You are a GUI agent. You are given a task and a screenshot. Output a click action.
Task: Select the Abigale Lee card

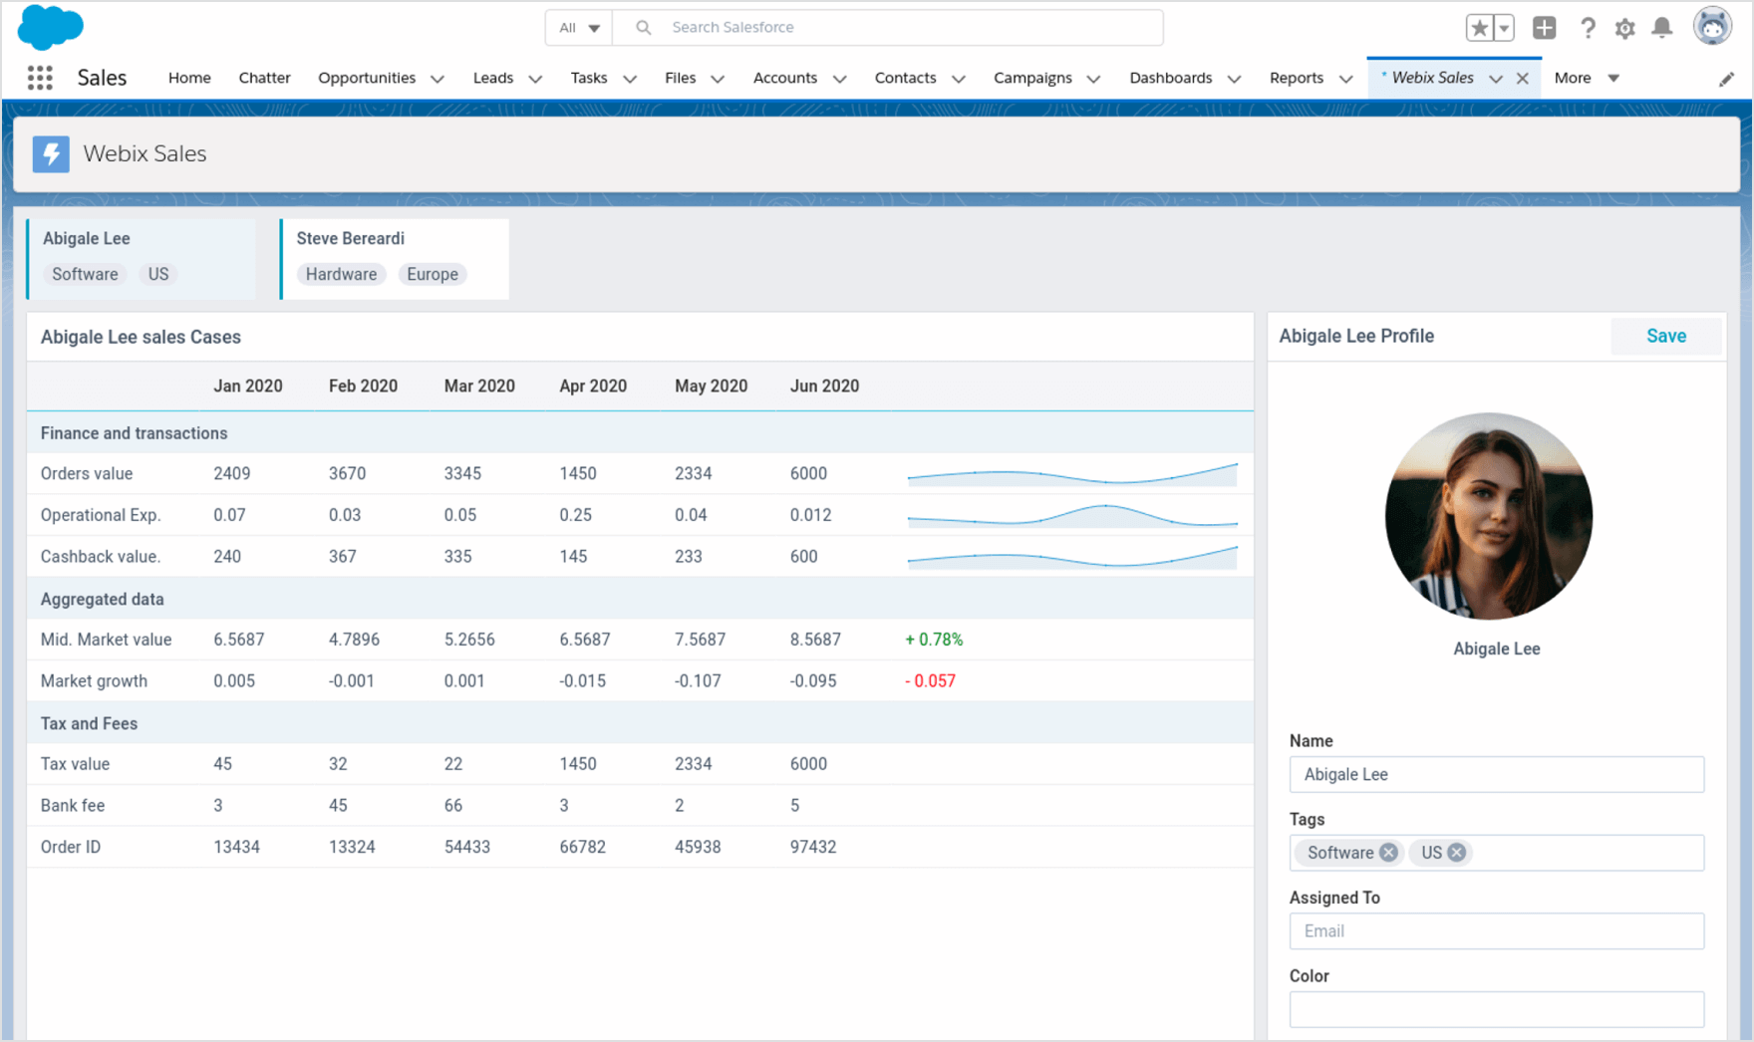tap(142, 259)
